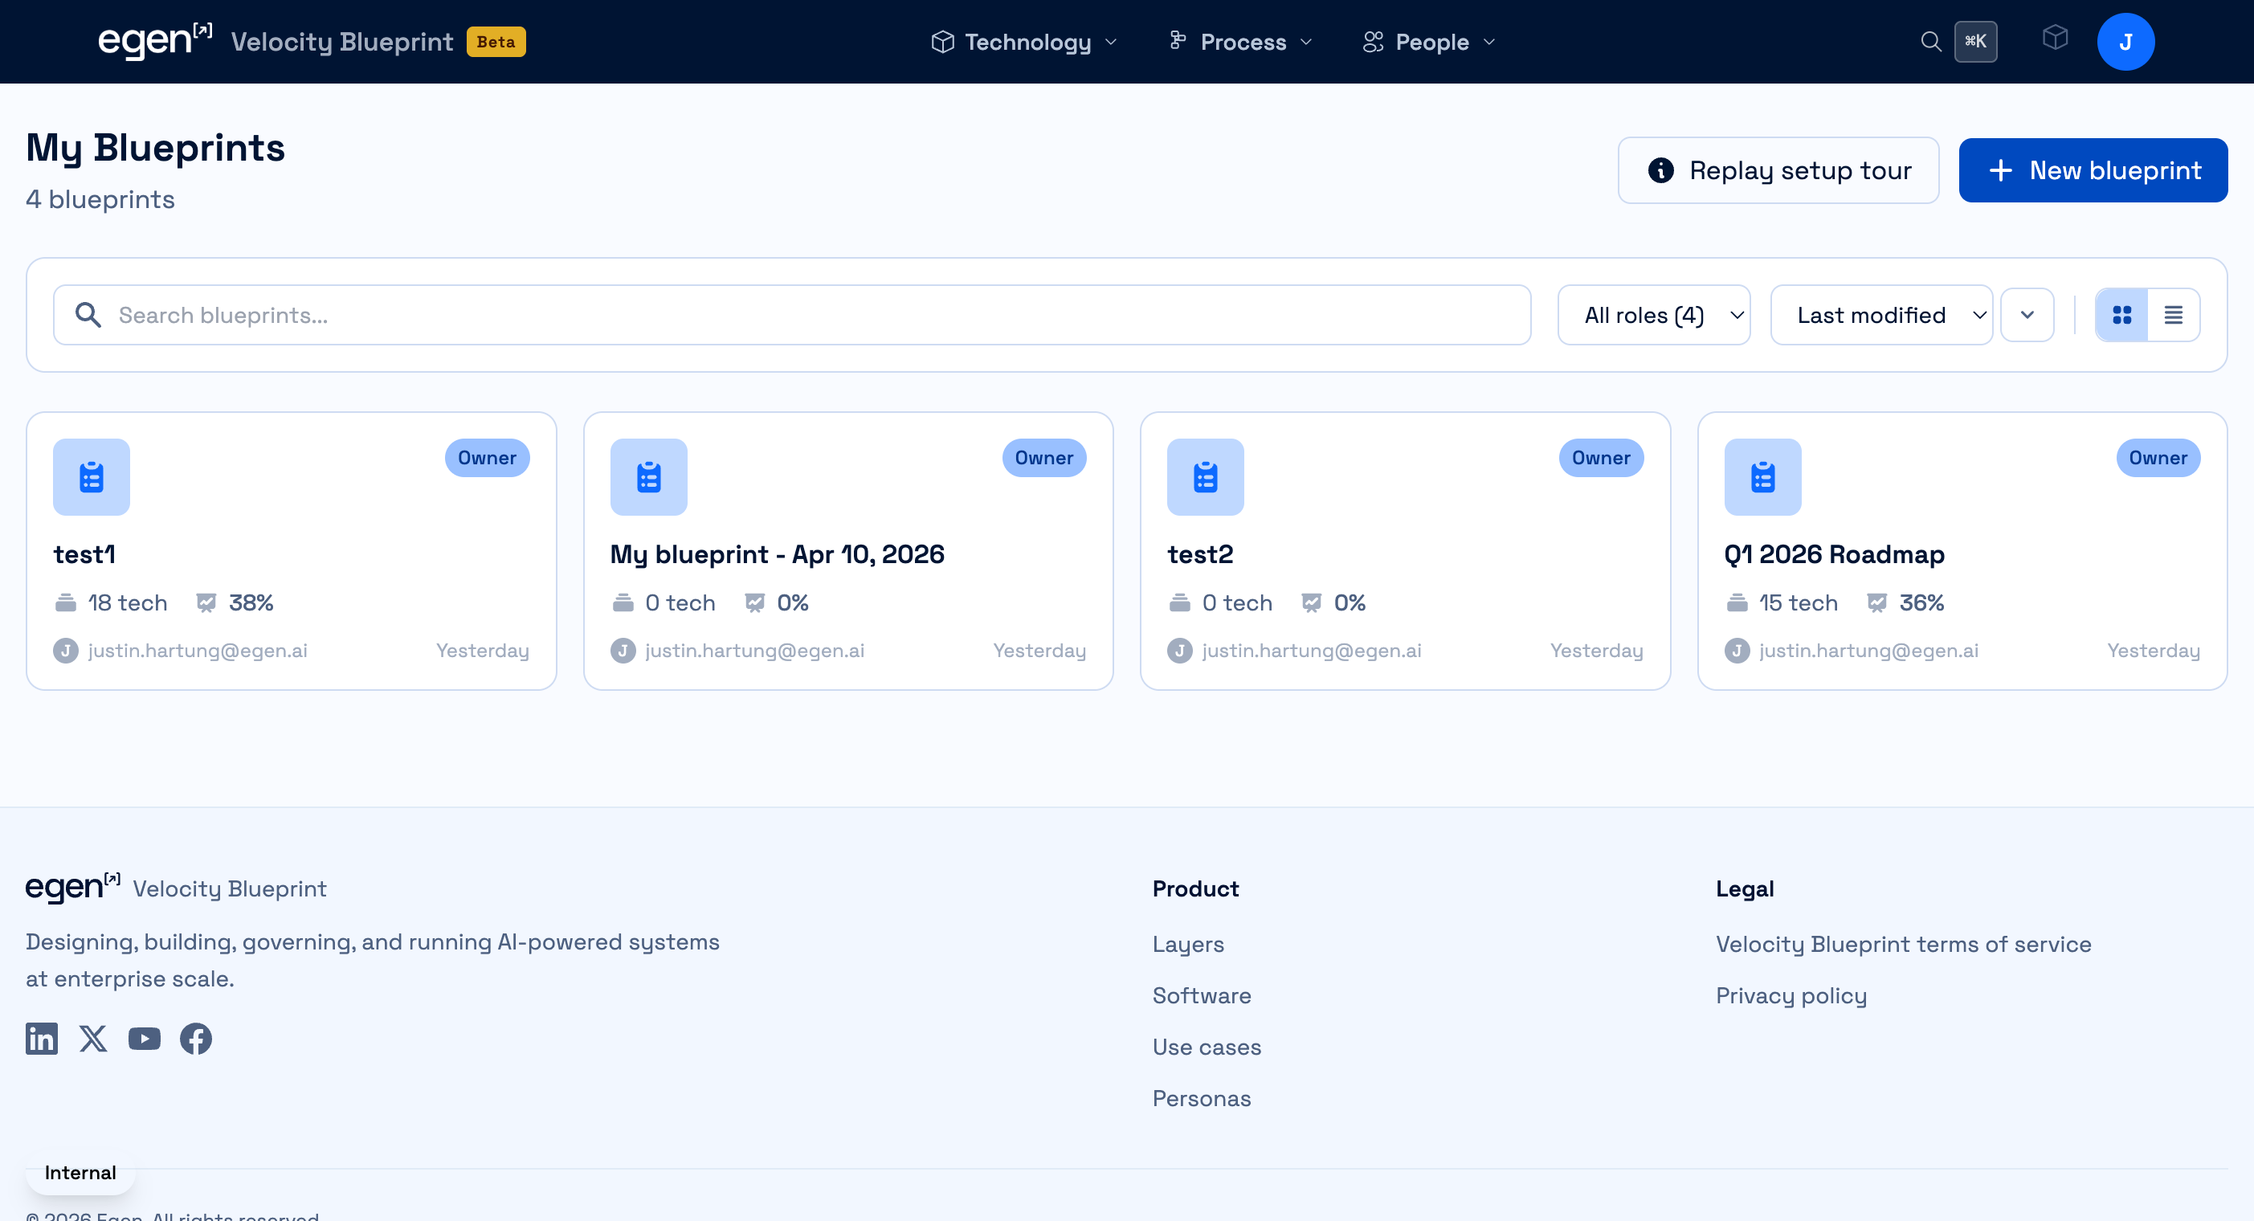Screen dimensions: 2254x1221
Task: Open the YouTube icon in footer
Action: click(x=145, y=1038)
